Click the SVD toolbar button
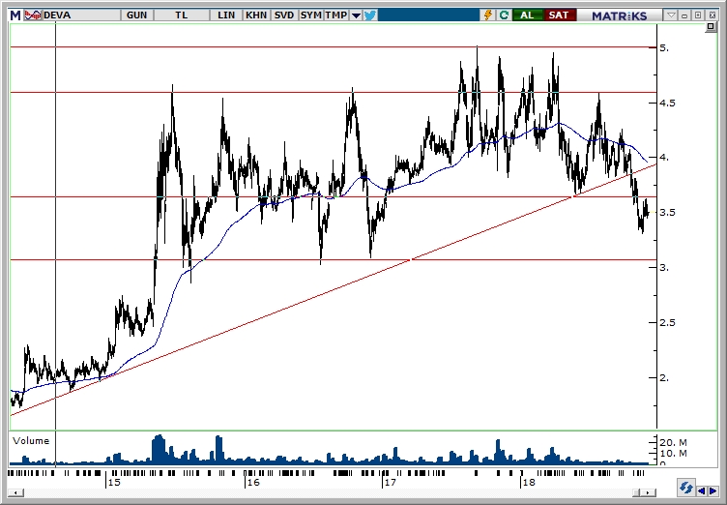The width and height of the screenshot is (727, 505). tap(284, 15)
